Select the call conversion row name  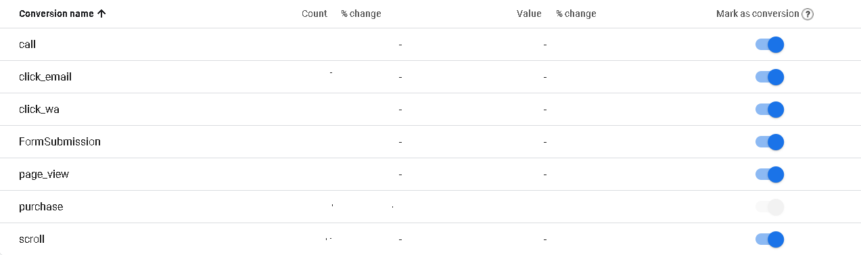(x=27, y=45)
